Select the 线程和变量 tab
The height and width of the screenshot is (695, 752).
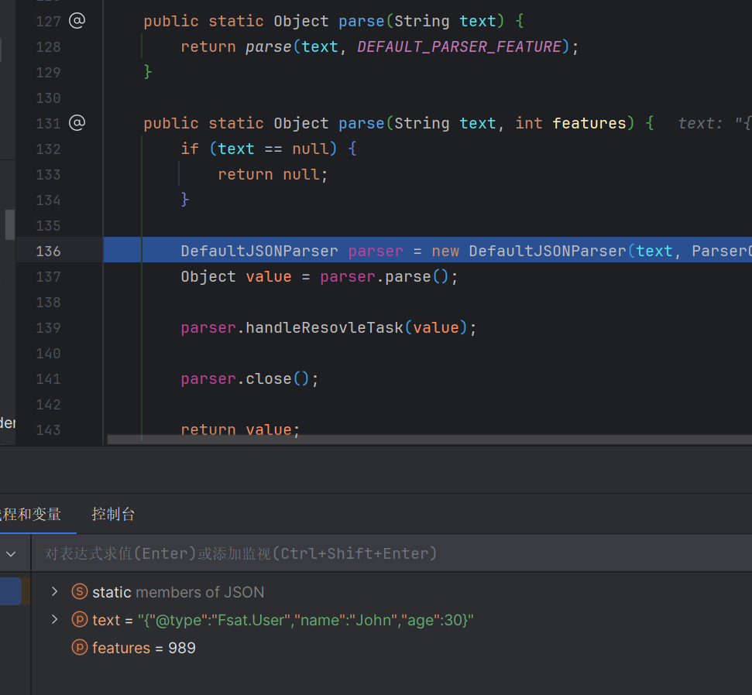[x=31, y=514]
